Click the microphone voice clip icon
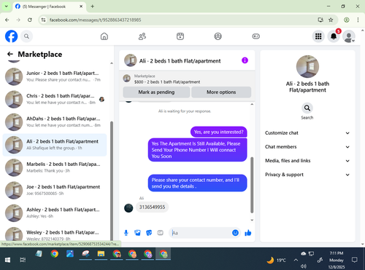365x270 pixels. click(126, 233)
